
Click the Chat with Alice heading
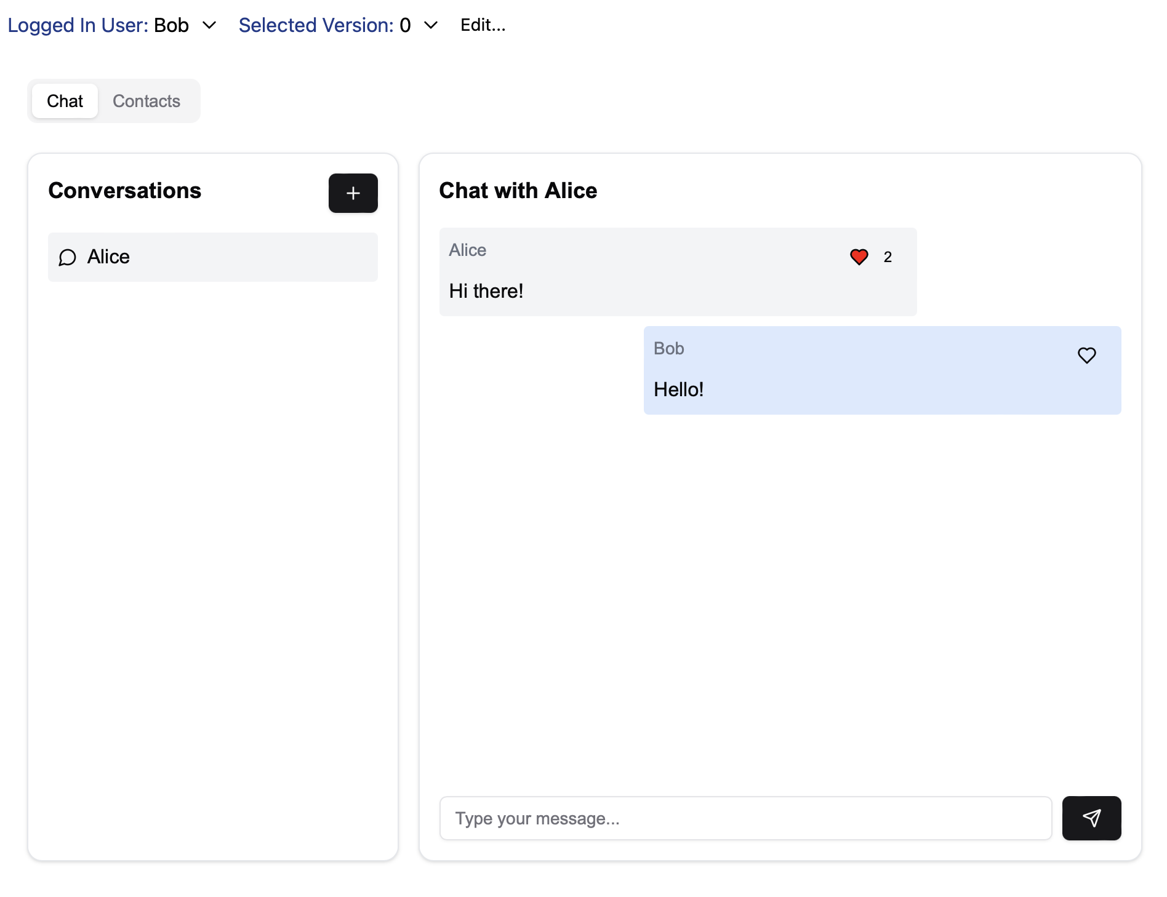pos(518,191)
